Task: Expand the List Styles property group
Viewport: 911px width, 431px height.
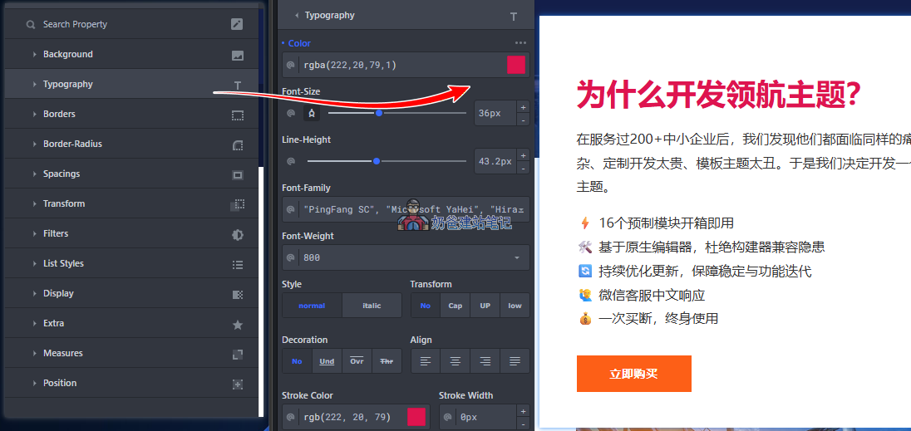Action: 131,263
